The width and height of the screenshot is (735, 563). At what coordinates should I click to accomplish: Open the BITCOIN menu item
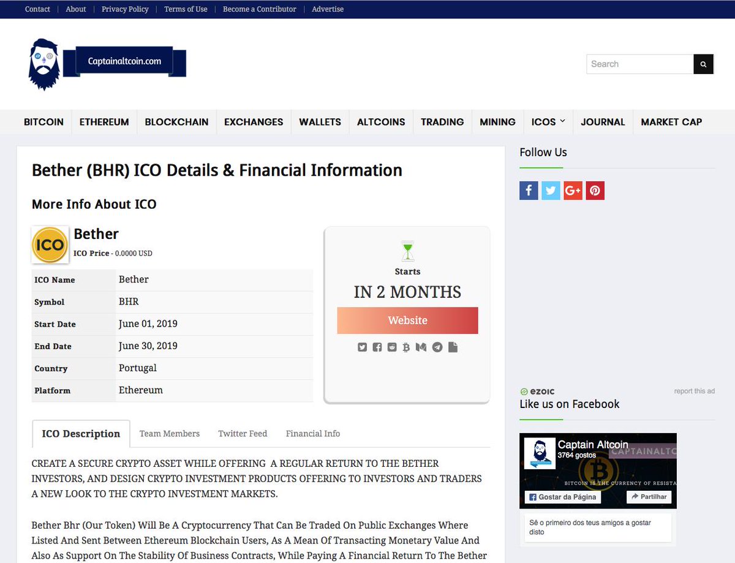tap(43, 122)
